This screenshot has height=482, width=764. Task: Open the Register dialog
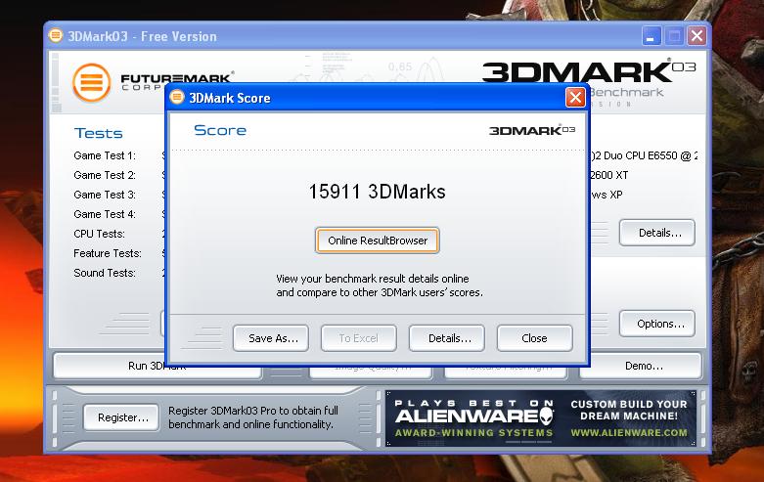[121, 417]
